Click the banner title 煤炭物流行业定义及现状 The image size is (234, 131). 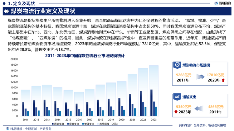click(x=43, y=11)
